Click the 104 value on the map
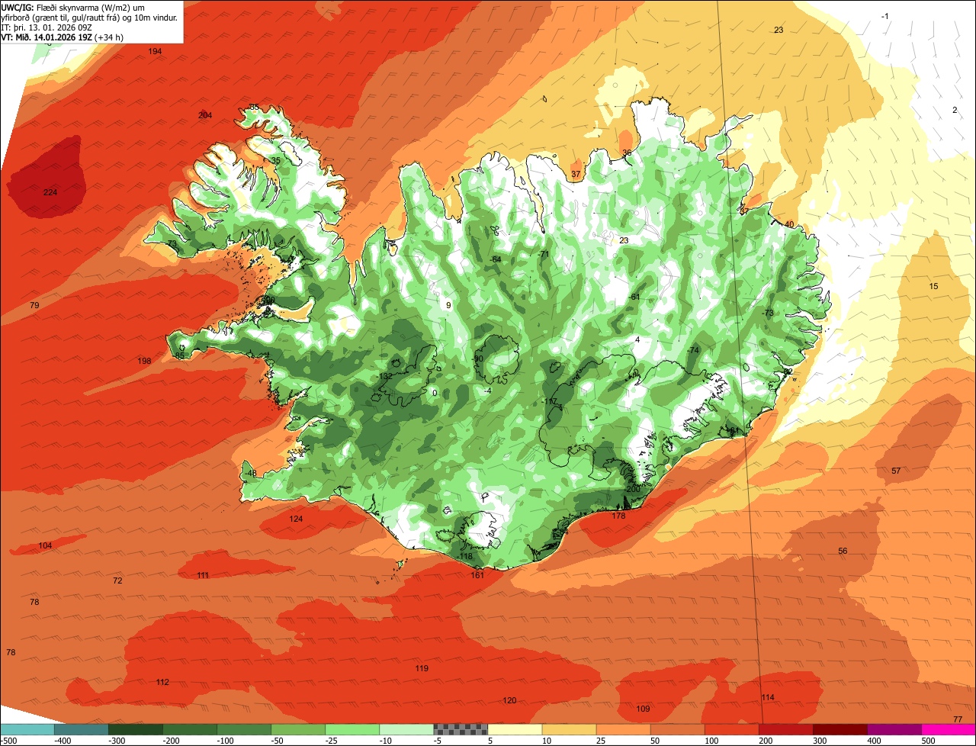The image size is (976, 746). click(45, 545)
